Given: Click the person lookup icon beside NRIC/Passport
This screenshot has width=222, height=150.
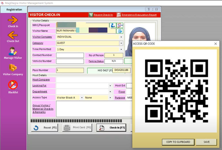Looking at the screenshot, I should 113,25.
